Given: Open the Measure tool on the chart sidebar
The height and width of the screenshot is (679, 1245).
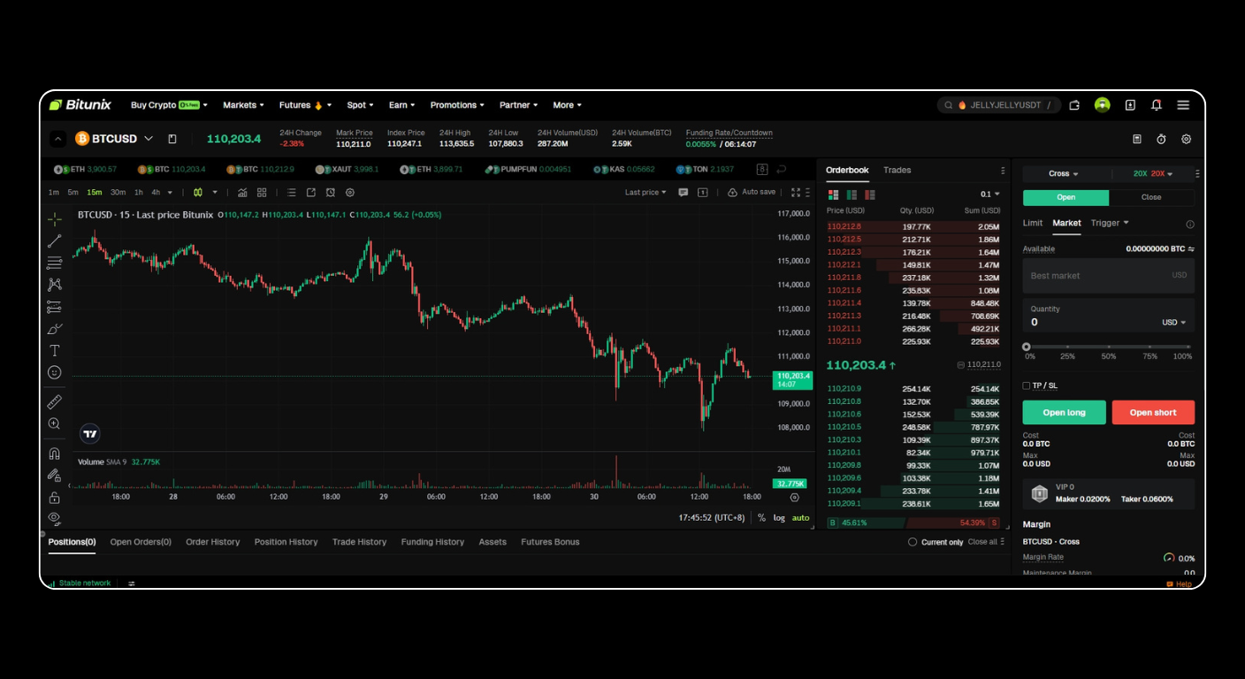Looking at the screenshot, I should click(x=54, y=400).
